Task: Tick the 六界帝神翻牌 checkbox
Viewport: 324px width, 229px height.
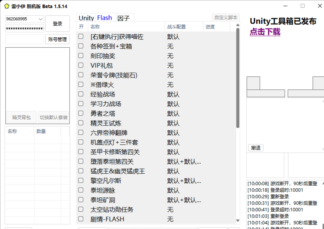Action: pos(81,132)
